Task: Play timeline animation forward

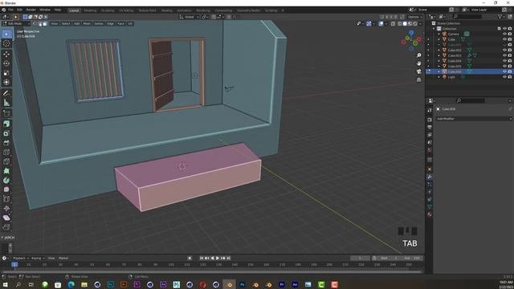Action: (218, 258)
